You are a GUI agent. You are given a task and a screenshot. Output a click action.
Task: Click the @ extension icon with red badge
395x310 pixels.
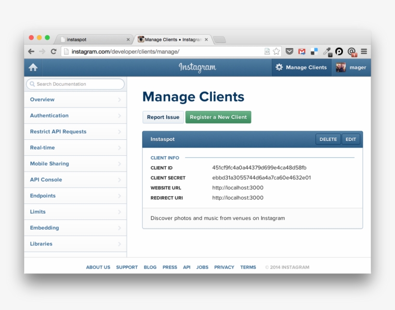click(352, 52)
